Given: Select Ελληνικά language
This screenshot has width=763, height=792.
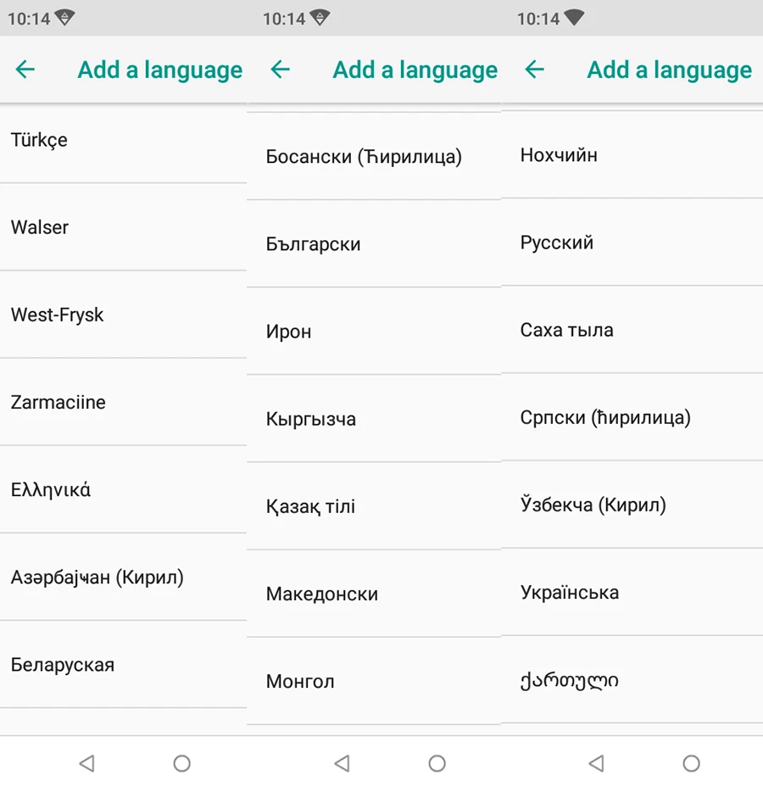Looking at the screenshot, I should pos(123,489).
